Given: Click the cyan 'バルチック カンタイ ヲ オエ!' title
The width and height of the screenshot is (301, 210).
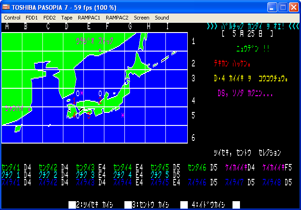Looking at the screenshot, I should tap(253, 26).
